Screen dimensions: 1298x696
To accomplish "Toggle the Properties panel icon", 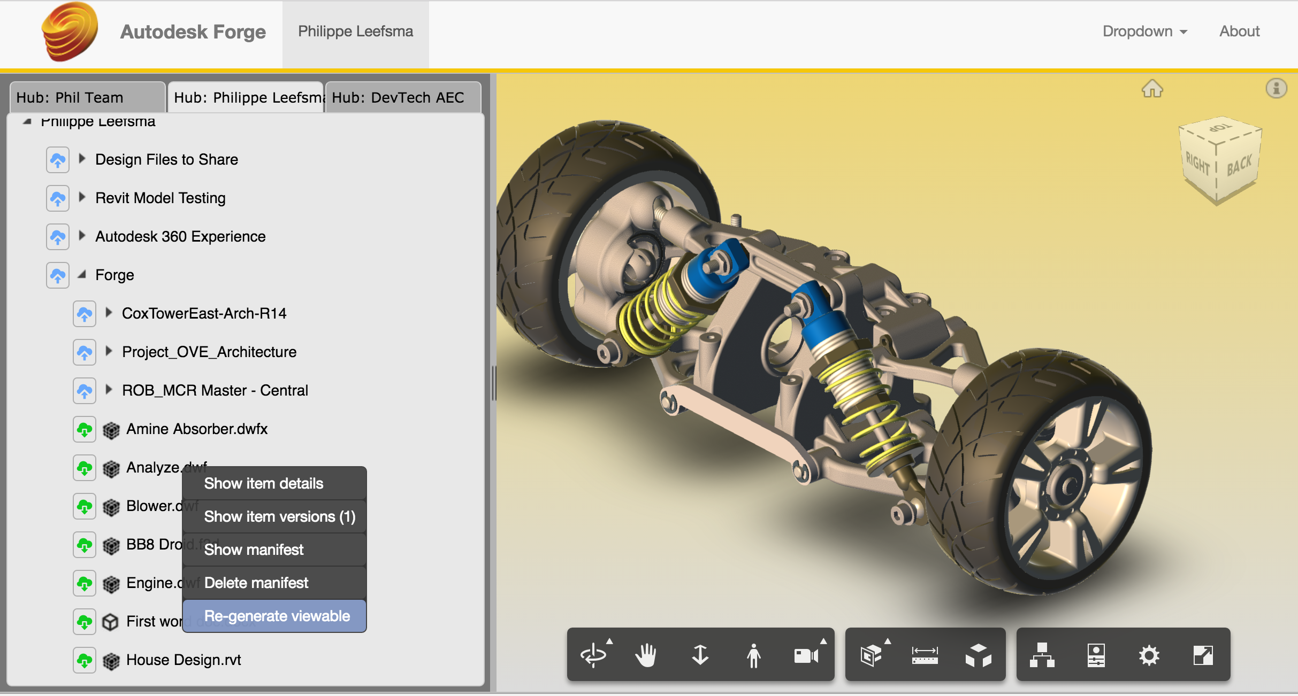I will coord(1096,655).
